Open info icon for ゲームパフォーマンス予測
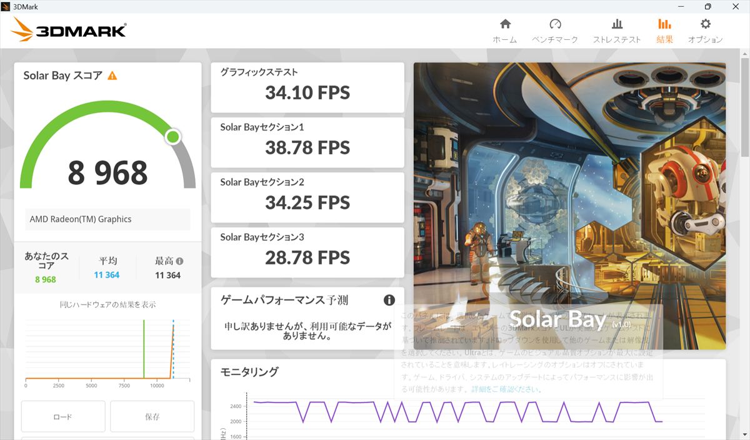 pyautogui.click(x=389, y=300)
